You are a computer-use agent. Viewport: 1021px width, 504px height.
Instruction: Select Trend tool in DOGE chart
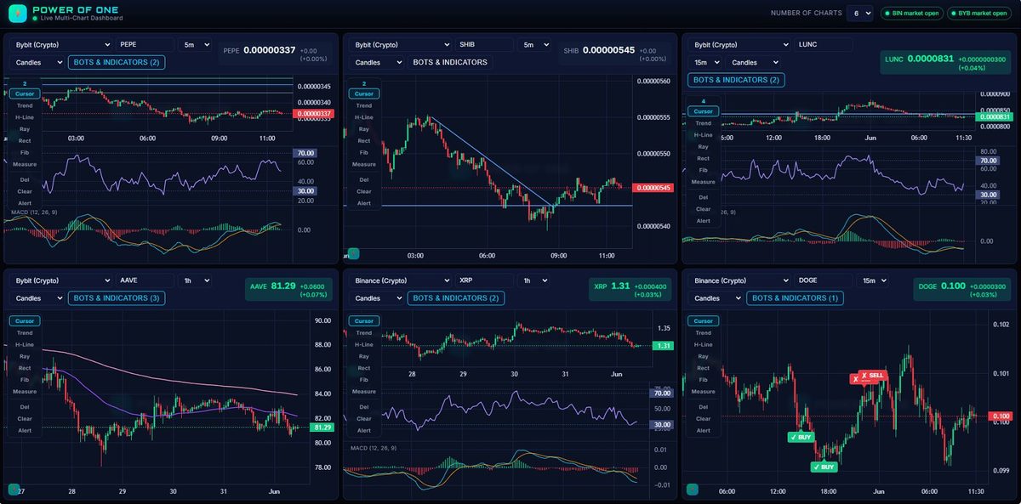(x=704, y=332)
